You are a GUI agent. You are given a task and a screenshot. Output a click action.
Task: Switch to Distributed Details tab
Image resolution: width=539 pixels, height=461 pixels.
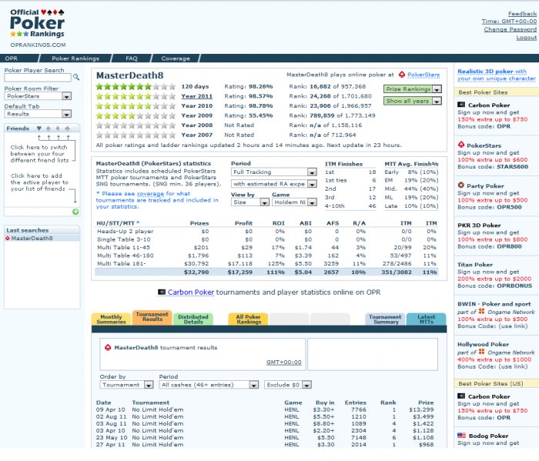click(x=193, y=319)
